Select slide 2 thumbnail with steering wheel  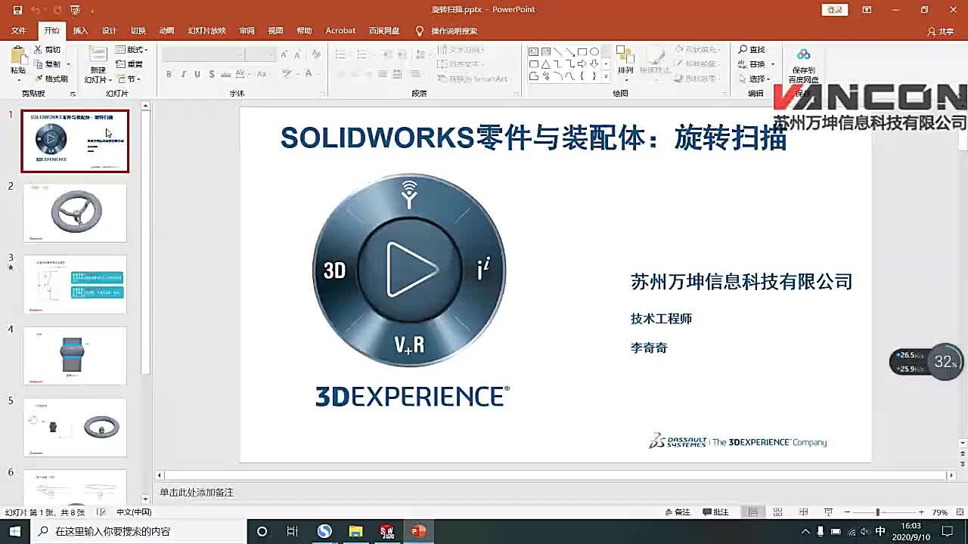click(x=75, y=213)
